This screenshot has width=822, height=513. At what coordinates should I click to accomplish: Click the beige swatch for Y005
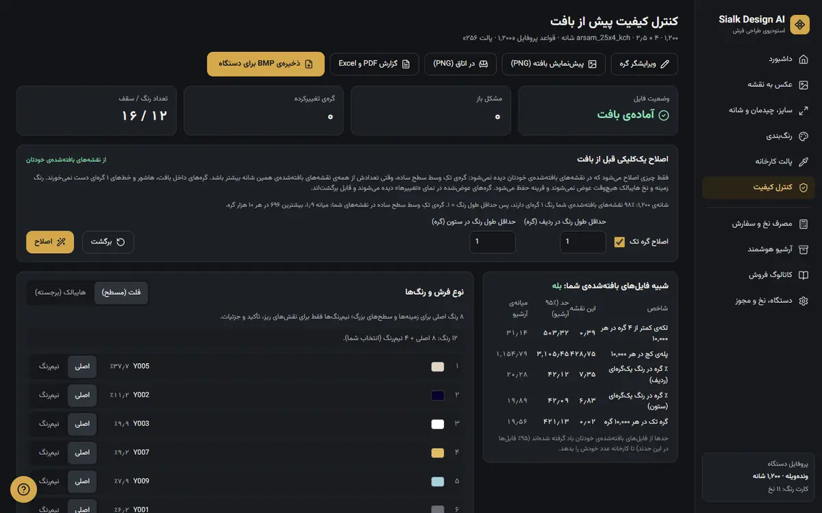(x=437, y=367)
